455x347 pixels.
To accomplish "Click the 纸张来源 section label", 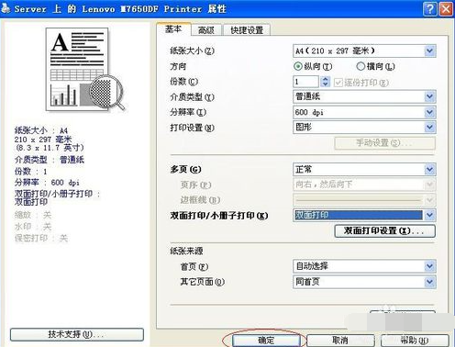I will point(186,251).
